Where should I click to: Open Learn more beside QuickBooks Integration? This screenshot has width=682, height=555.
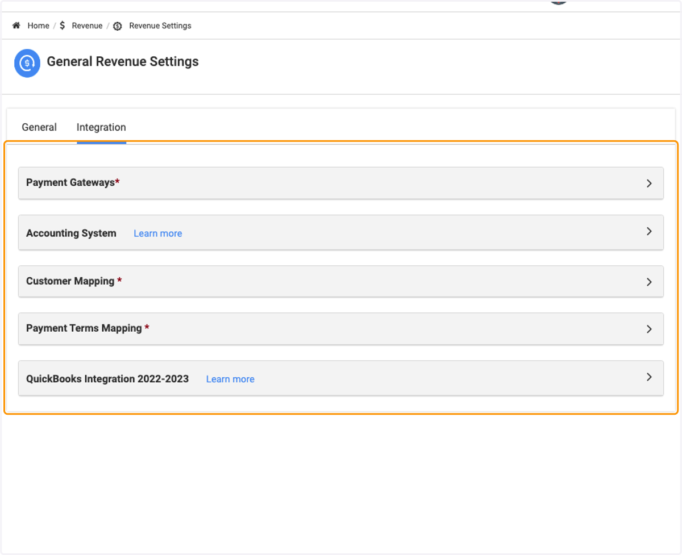230,379
